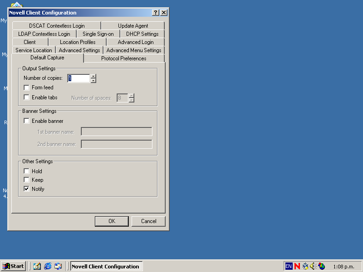Screen dimensions: 363x272
Task: Show the Service Location tab
Action: point(34,50)
